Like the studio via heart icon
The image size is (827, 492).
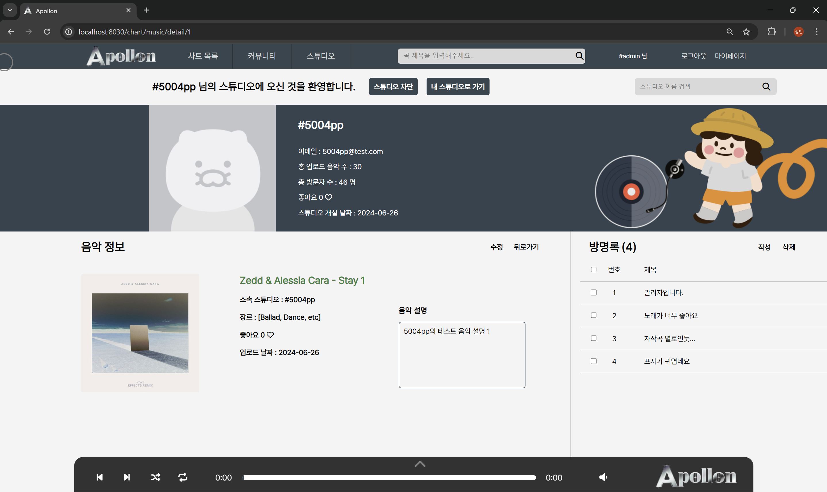[x=328, y=197]
